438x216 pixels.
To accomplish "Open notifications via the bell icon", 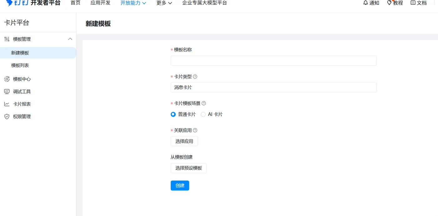I will (x=365, y=3).
